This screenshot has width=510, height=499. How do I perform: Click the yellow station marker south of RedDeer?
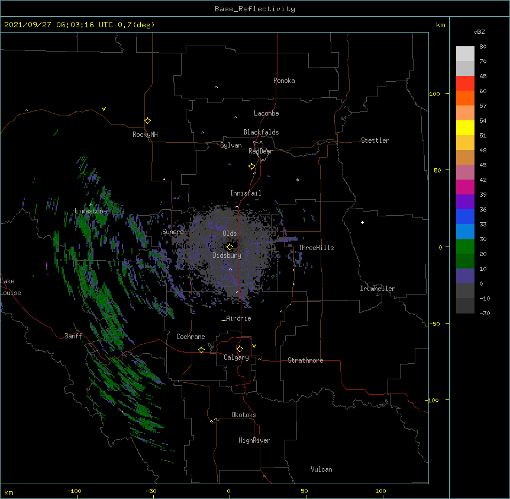pos(251,166)
